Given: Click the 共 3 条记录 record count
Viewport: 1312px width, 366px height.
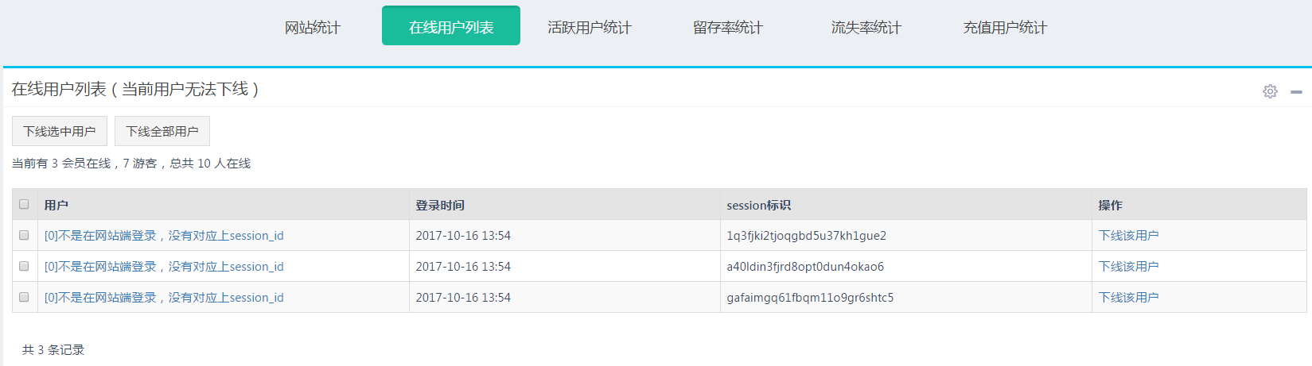Looking at the screenshot, I should pyautogui.click(x=53, y=349).
